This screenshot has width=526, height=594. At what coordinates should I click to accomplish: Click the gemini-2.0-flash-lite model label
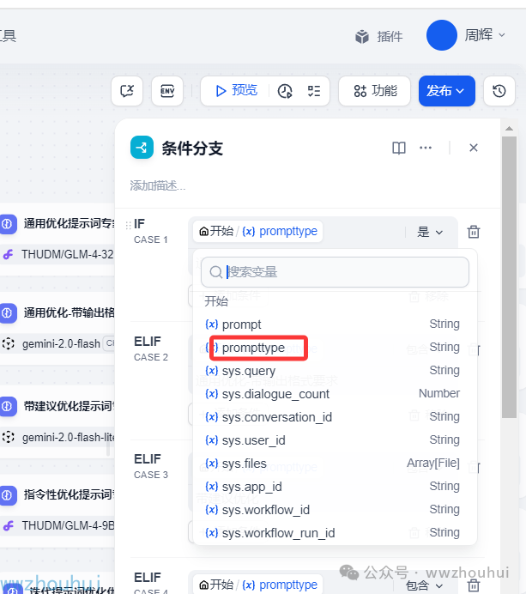pyautogui.click(x=68, y=438)
